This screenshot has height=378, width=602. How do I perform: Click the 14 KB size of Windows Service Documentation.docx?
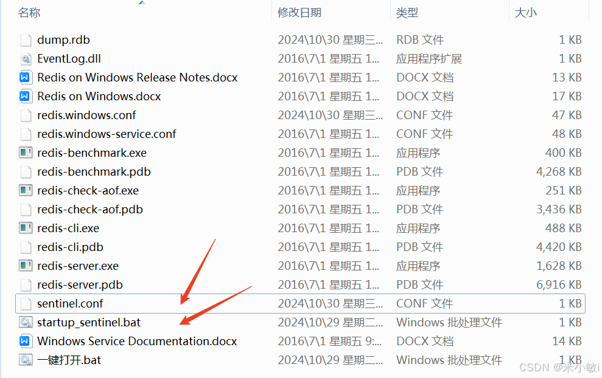pos(567,341)
